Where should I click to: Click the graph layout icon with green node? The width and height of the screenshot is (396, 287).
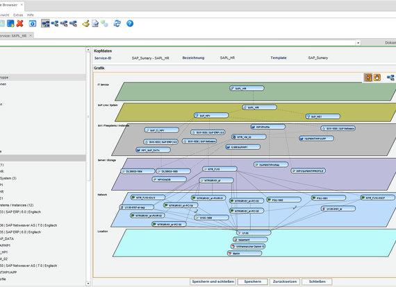[x=55, y=24]
